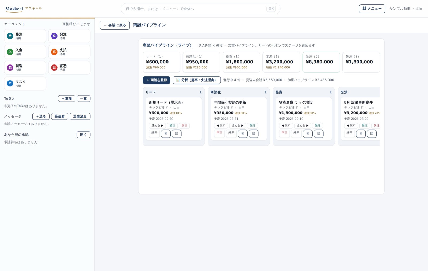
Task: Click ＋商談を登録 button
Action: coord(156,80)
